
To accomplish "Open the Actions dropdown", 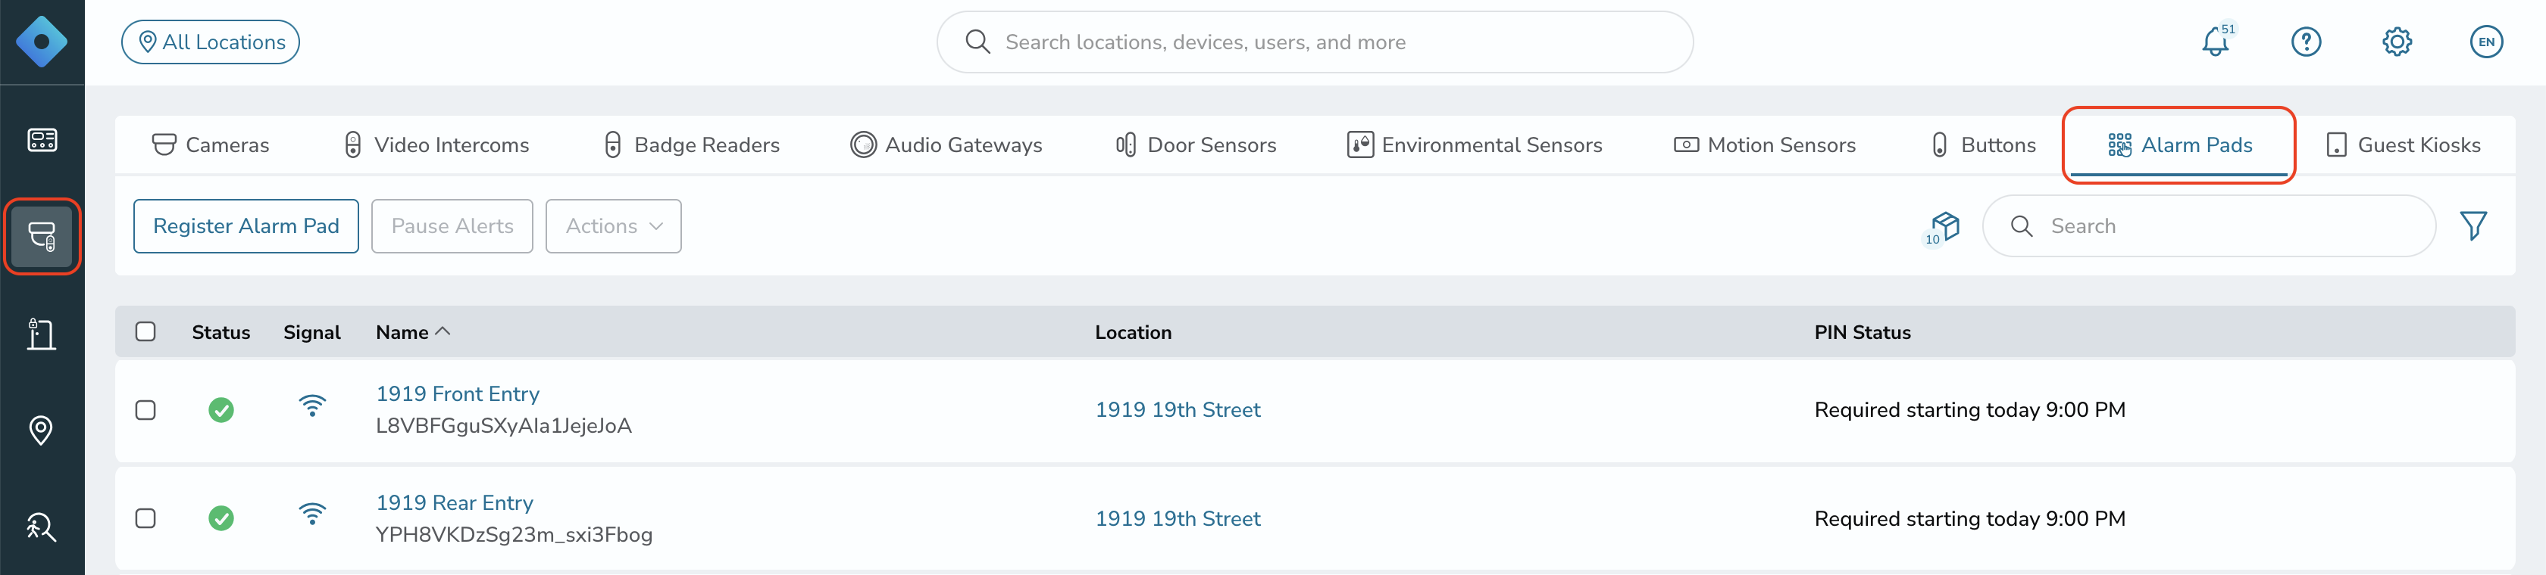I will [x=613, y=226].
